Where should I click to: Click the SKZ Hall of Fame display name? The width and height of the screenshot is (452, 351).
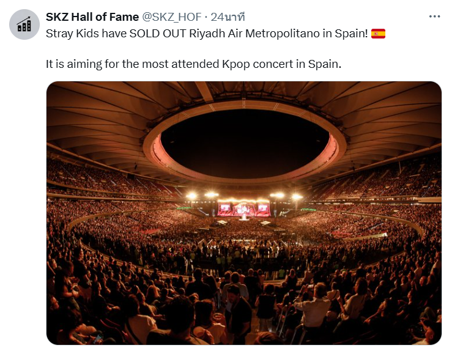(x=92, y=17)
